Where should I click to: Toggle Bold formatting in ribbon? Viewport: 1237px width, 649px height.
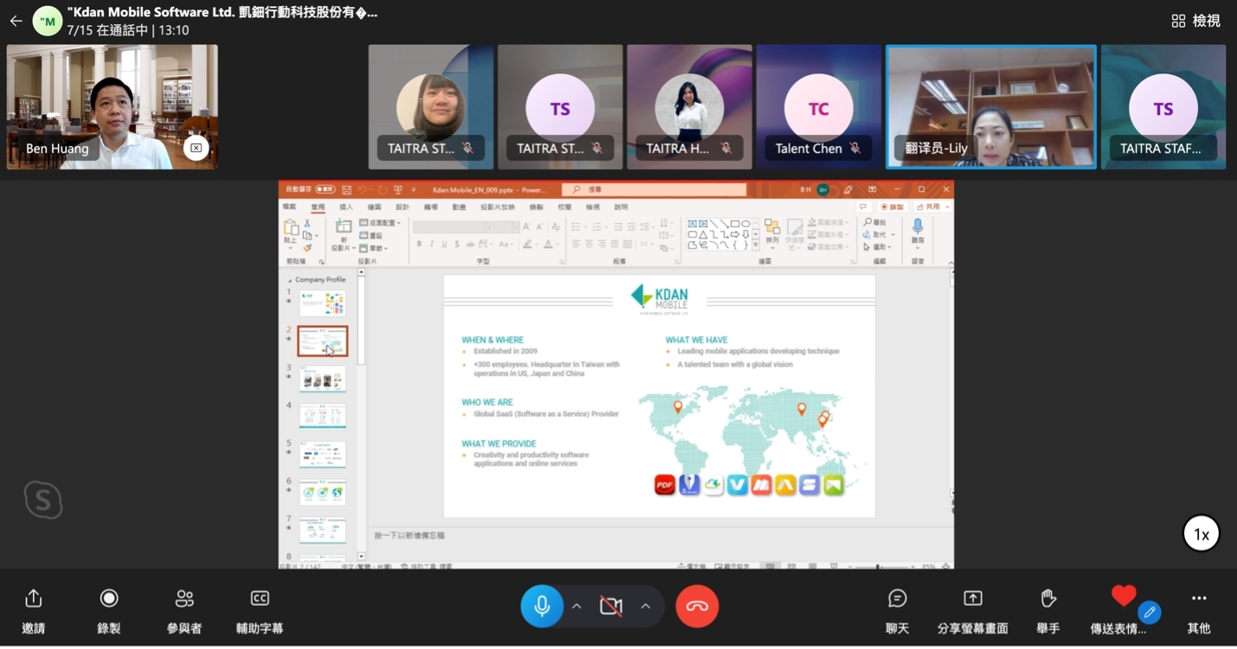(419, 245)
